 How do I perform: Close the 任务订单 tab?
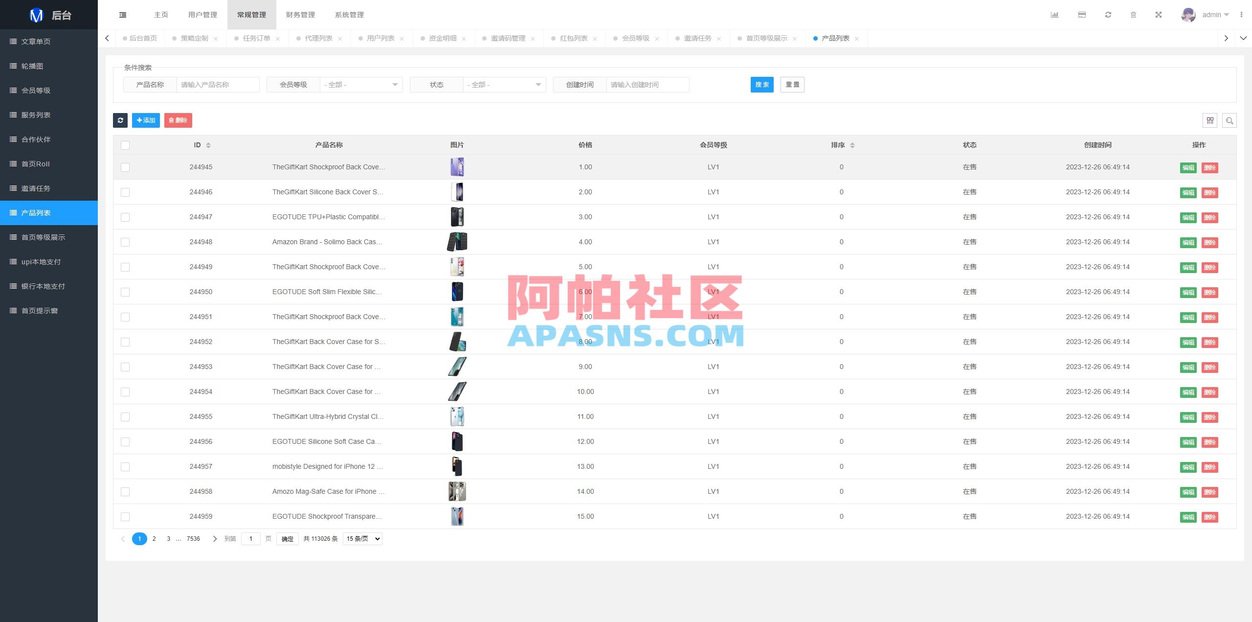pos(278,39)
